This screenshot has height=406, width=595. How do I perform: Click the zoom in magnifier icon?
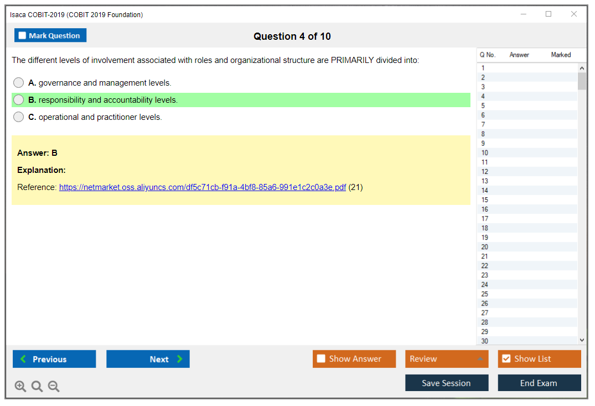click(20, 386)
